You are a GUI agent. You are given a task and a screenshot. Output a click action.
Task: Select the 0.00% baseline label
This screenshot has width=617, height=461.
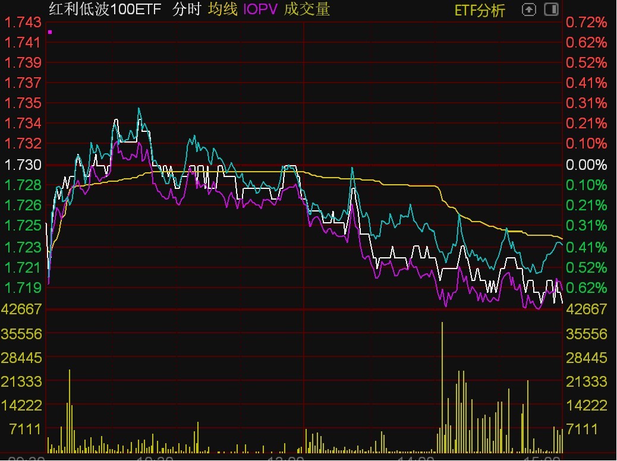(586, 164)
